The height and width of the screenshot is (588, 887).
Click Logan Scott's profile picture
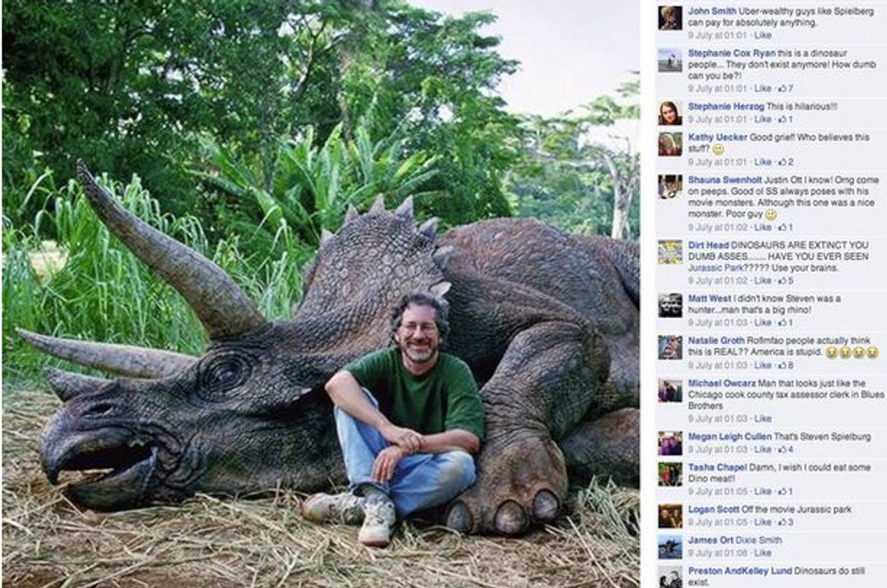670,516
